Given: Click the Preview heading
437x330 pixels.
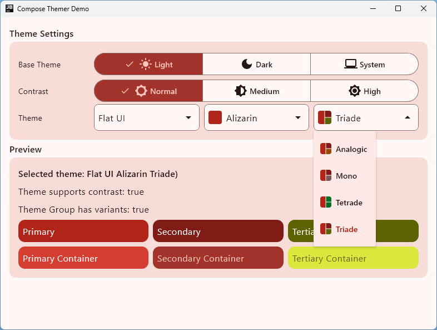Looking at the screenshot, I should click(x=26, y=150).
